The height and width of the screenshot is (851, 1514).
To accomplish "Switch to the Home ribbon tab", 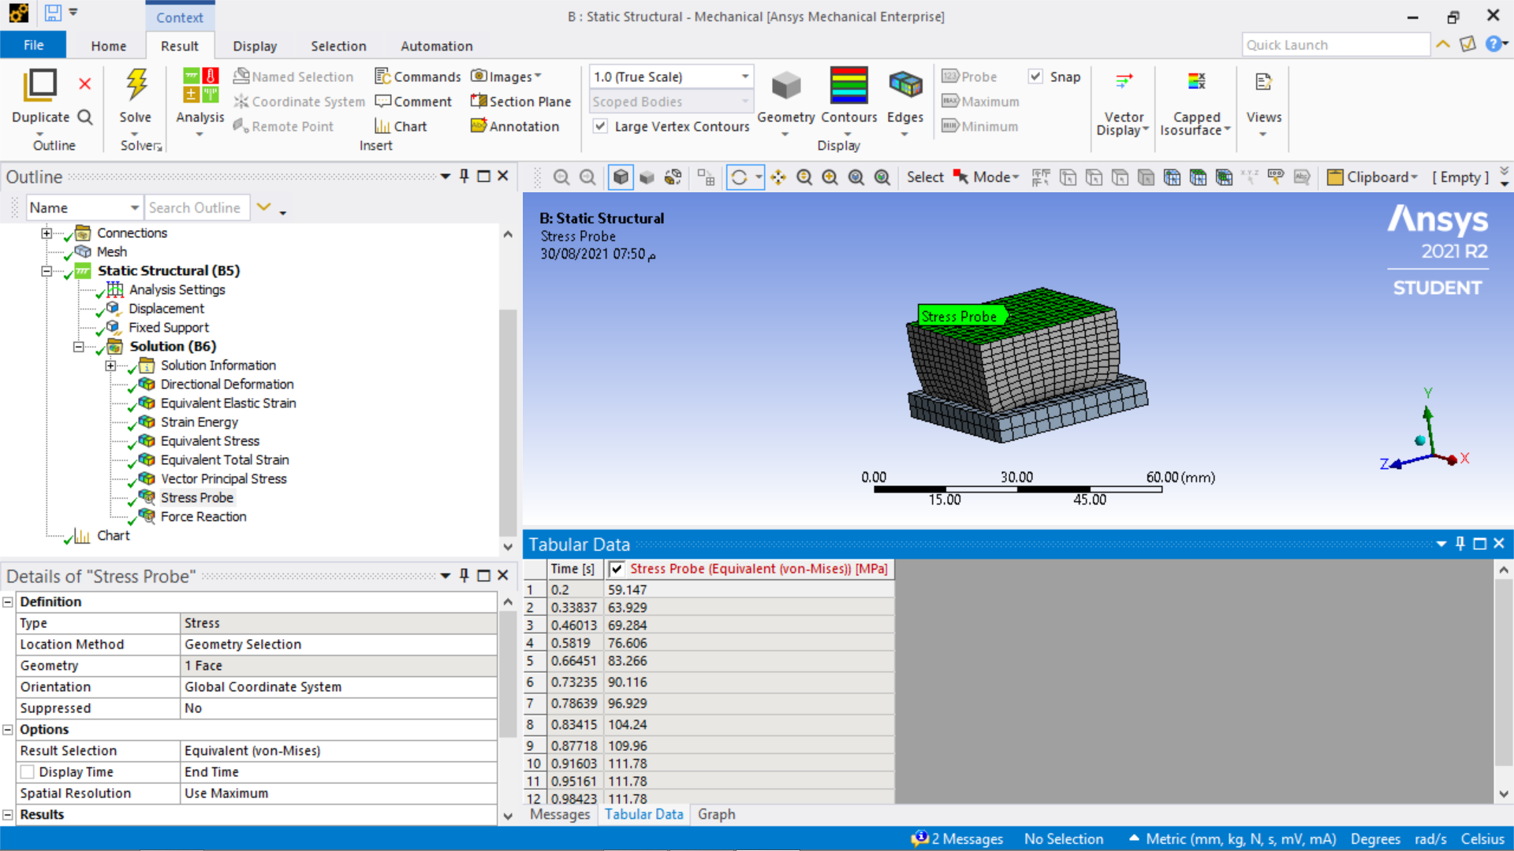I will click(x=108, y=46).
